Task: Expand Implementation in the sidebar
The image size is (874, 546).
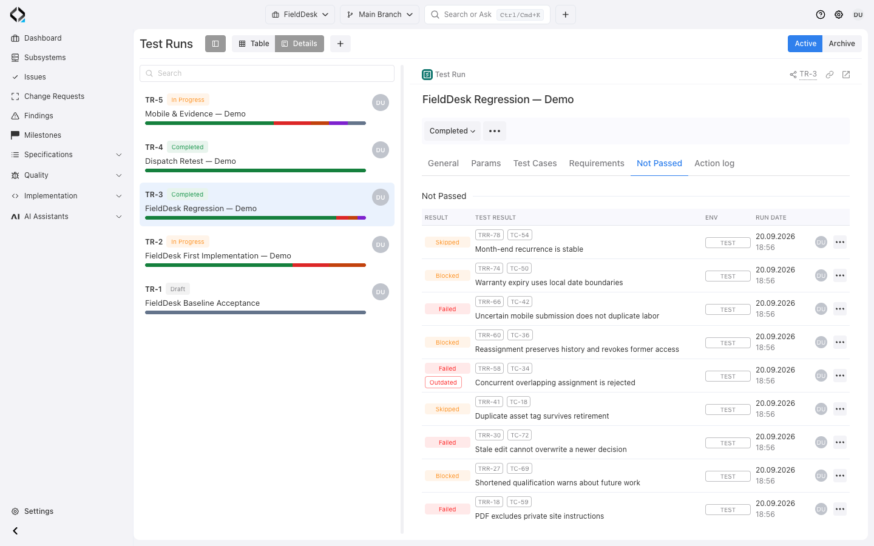Action: (x=67, y=196)
